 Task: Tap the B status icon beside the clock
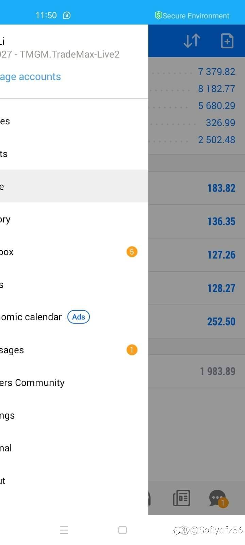(x=67, y=15)
